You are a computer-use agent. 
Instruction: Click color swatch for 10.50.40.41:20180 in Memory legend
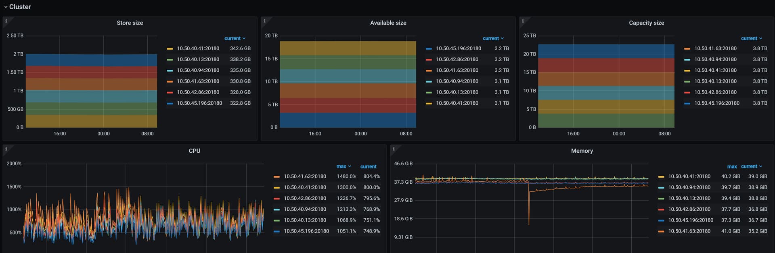pyautogui.click(x=661, y=177)
